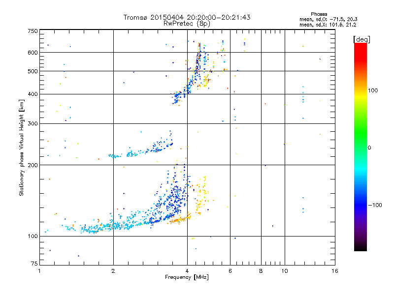Viewport: 394px width, 295px height.
Task: Click the 'Phases' heading text
Action: pos(319,14)
